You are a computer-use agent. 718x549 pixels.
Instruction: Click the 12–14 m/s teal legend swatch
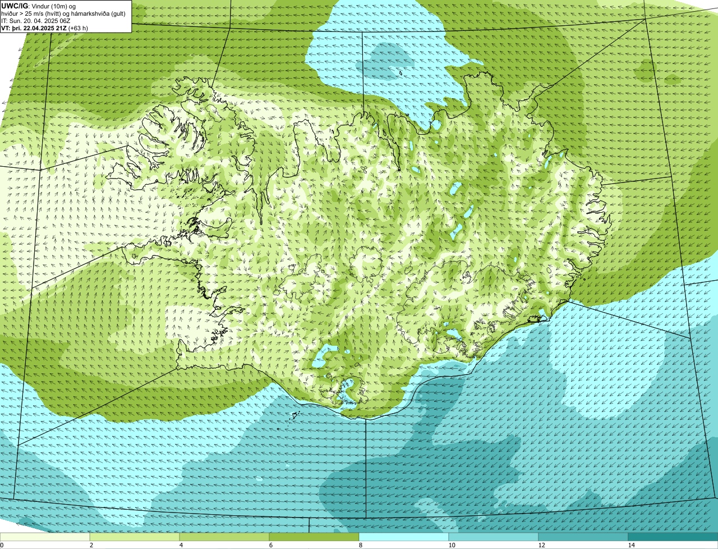(583, 537)
